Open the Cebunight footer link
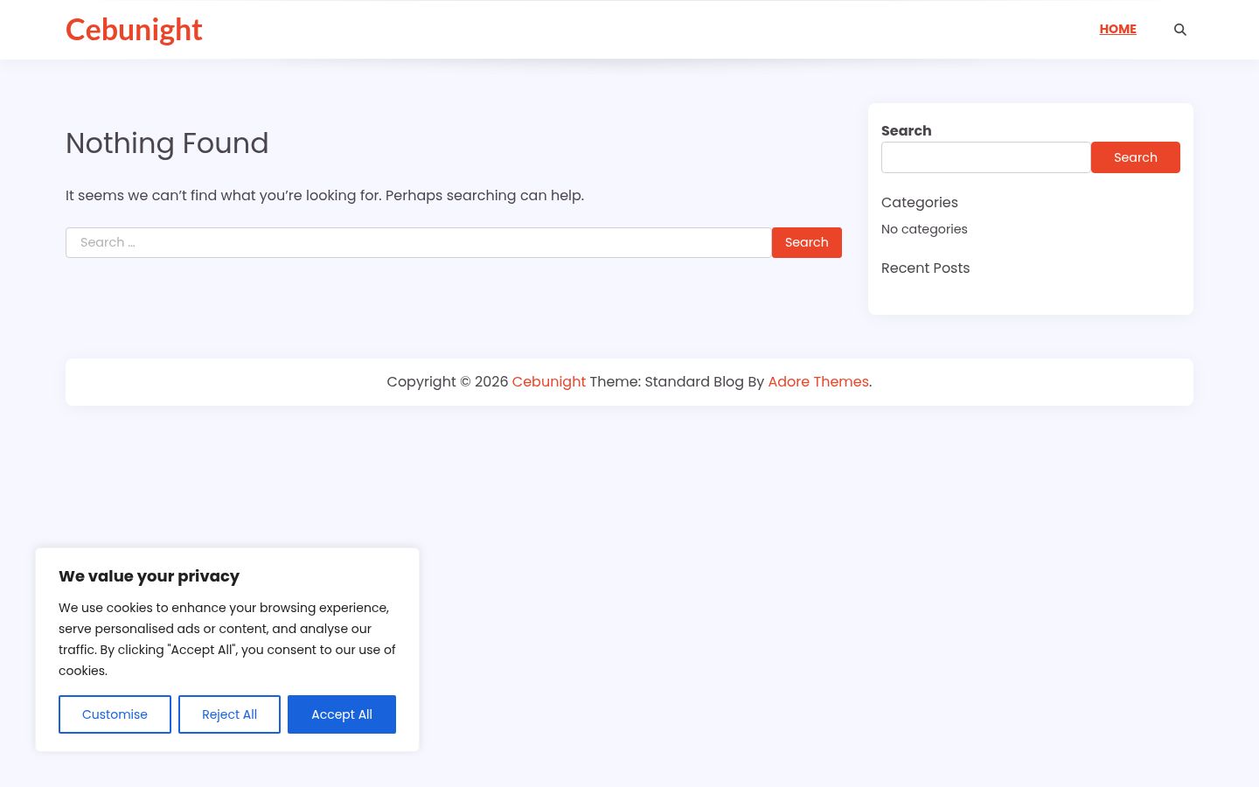1259x787 pixels. (x=549, y=381)
